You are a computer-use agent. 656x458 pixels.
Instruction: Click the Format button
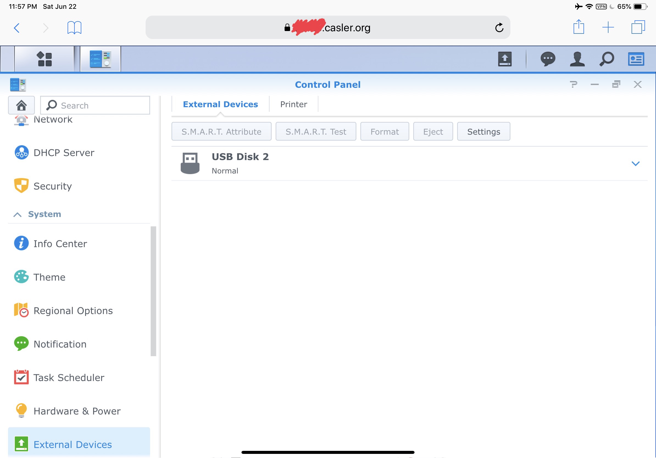coord(385,131)
